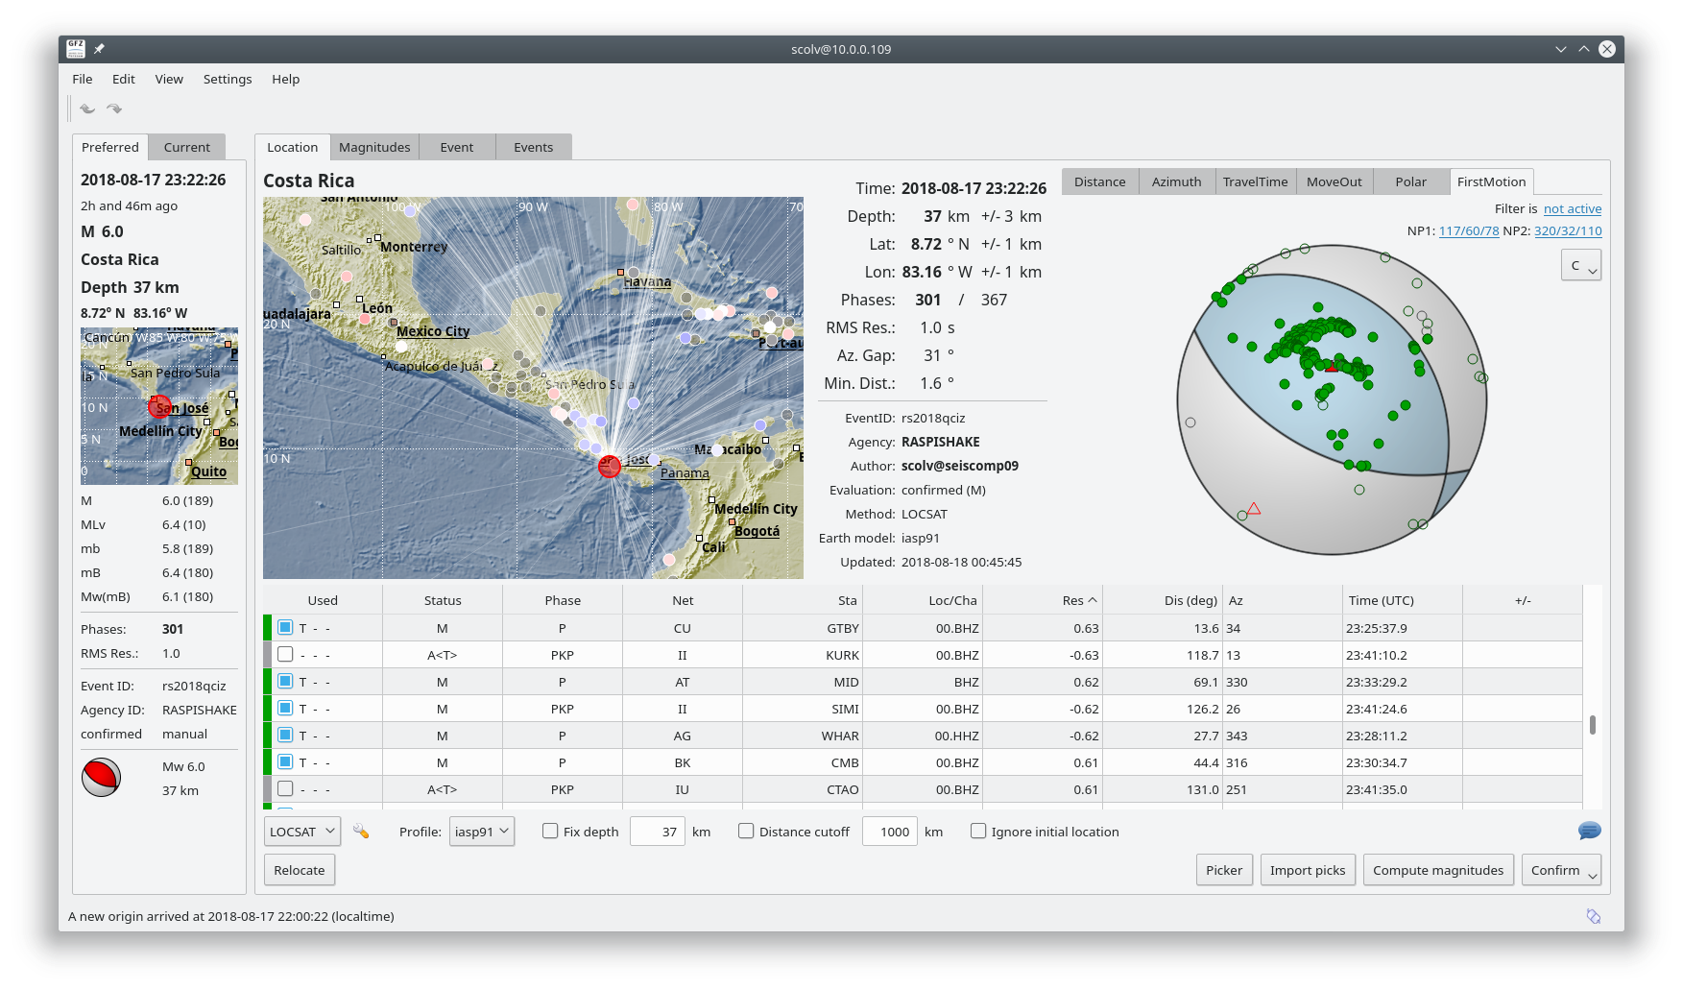Show the Azimuth plot tab
Screen dimensions: 1683x990
[1177, 181]
